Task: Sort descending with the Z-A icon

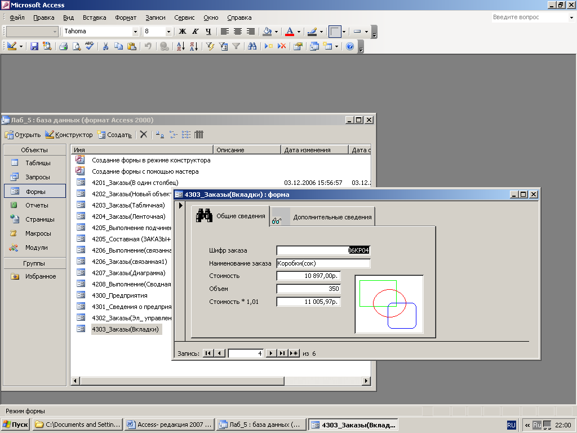Action: [194, 46]
